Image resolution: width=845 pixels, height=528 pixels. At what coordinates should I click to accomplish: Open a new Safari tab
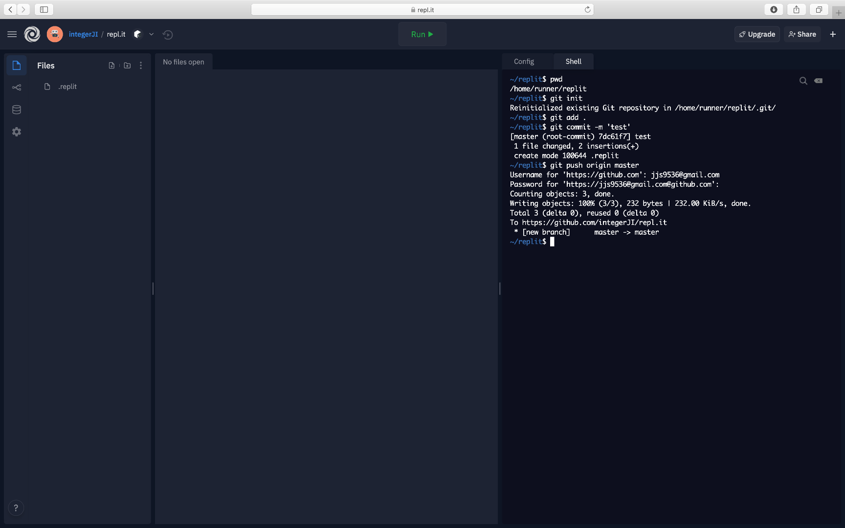[x=839, y=13]
